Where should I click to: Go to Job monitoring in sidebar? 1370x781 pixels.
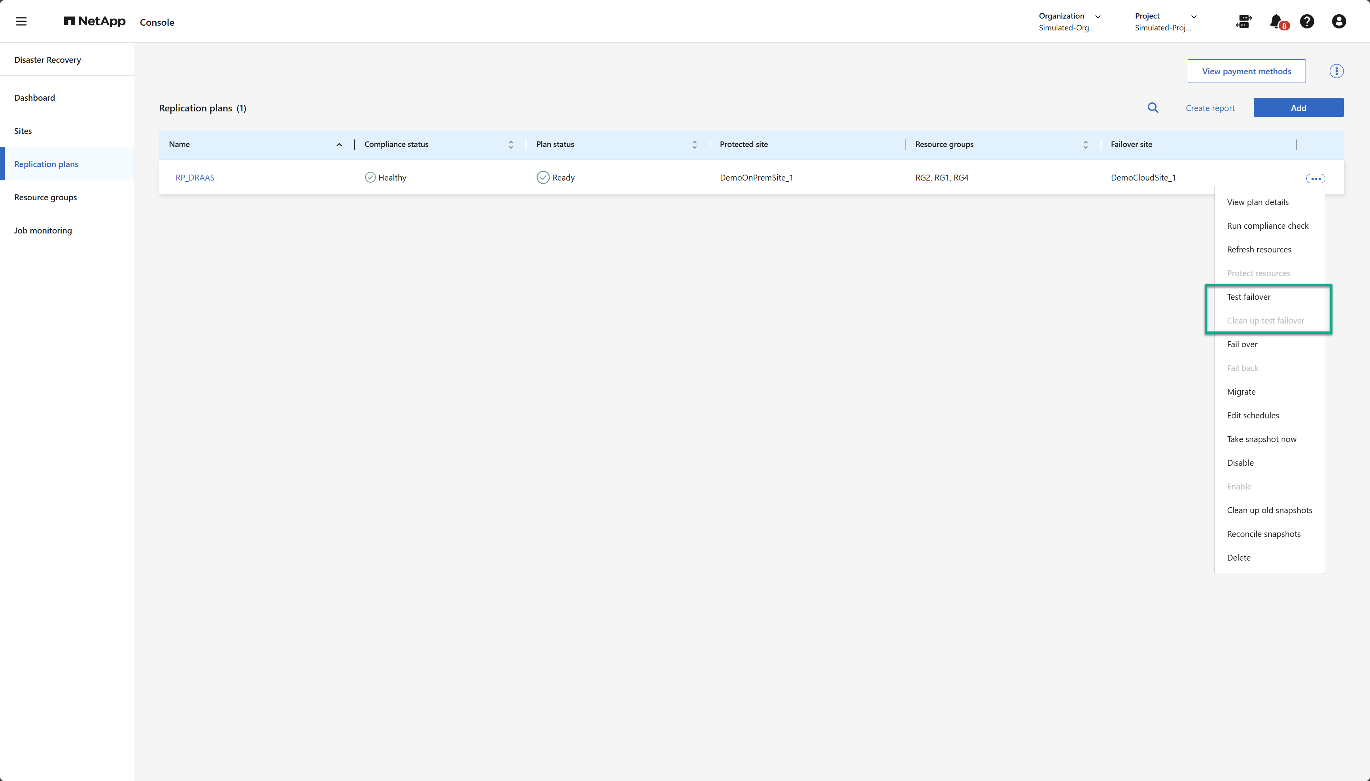43,231
